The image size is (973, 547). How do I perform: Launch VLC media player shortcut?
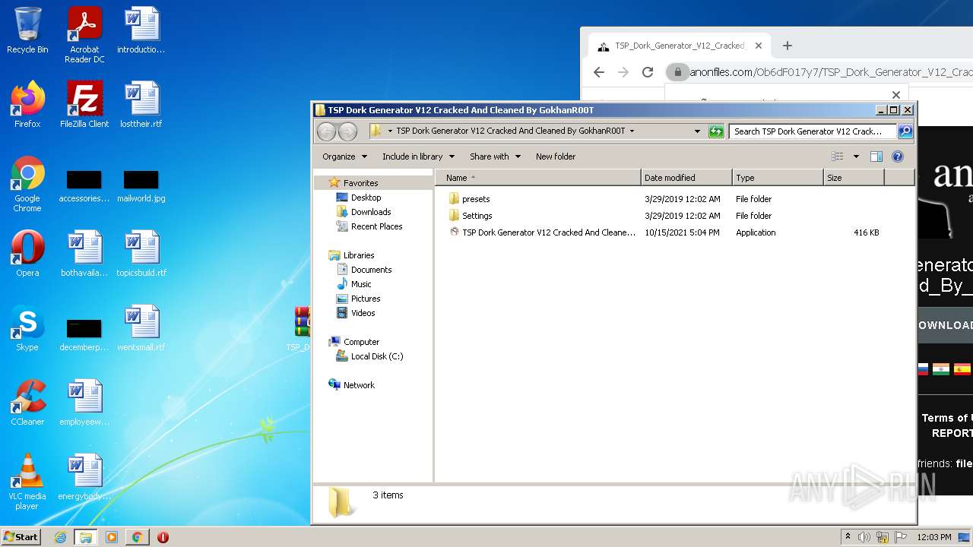coord(27,482)
